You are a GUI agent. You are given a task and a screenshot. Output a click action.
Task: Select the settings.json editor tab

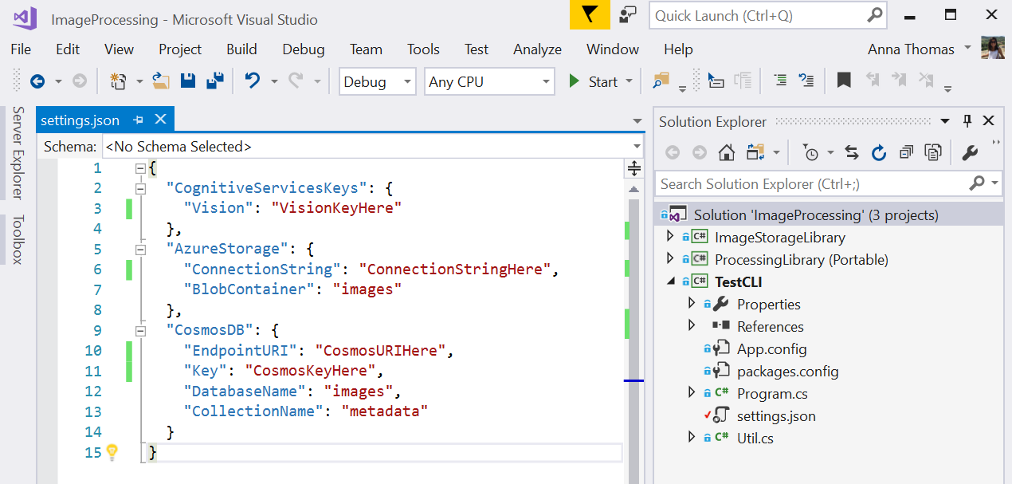point(80,120)
